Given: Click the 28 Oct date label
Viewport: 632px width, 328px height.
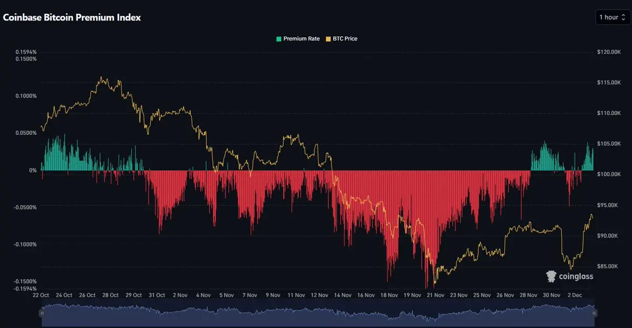Looking at the screenshot, I should 110,295.
